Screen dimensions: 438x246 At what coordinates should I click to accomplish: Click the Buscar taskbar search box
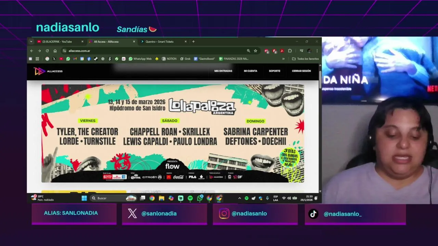[114, 198]
